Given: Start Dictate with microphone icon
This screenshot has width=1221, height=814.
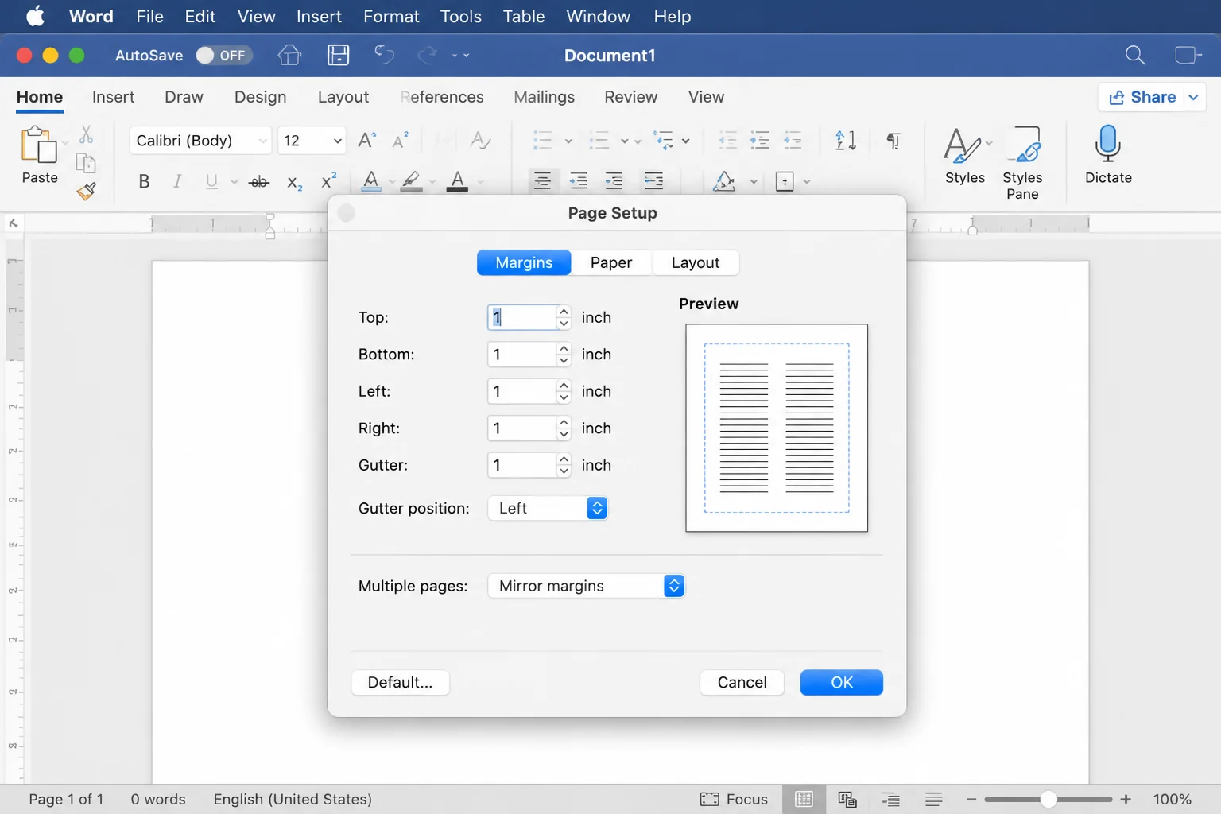Looking at the screenshot, I should tap(1108, 155).
